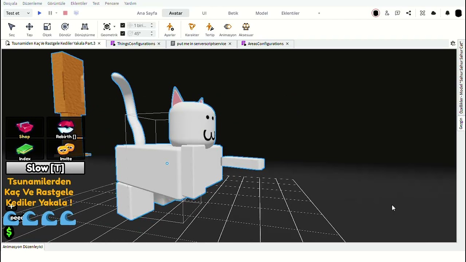Open the Test et mode dropdown
Screen dimensions: 466x262
pyautogui.click(x=18, y=13)
